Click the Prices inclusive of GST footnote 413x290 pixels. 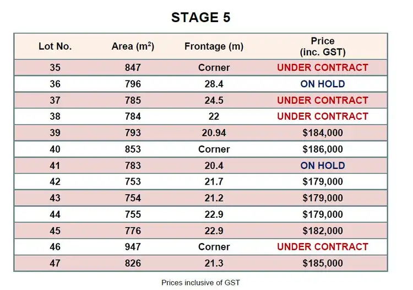pos(200,282)
